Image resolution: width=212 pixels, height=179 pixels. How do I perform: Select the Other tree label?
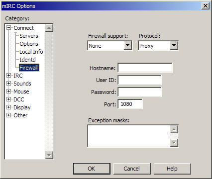tap(20, 115)
